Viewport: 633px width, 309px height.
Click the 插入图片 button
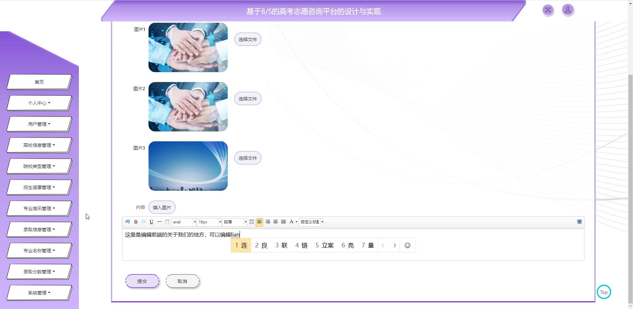(162, 208)
